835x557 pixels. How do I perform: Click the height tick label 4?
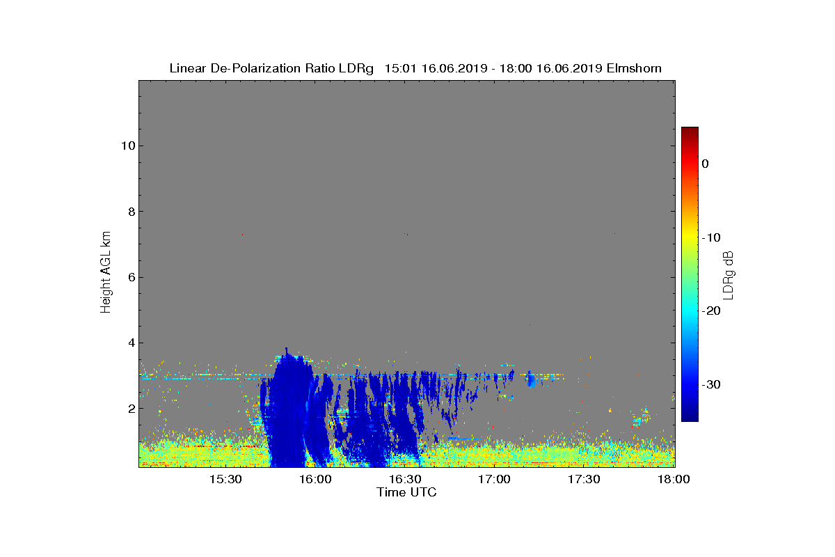130,343
